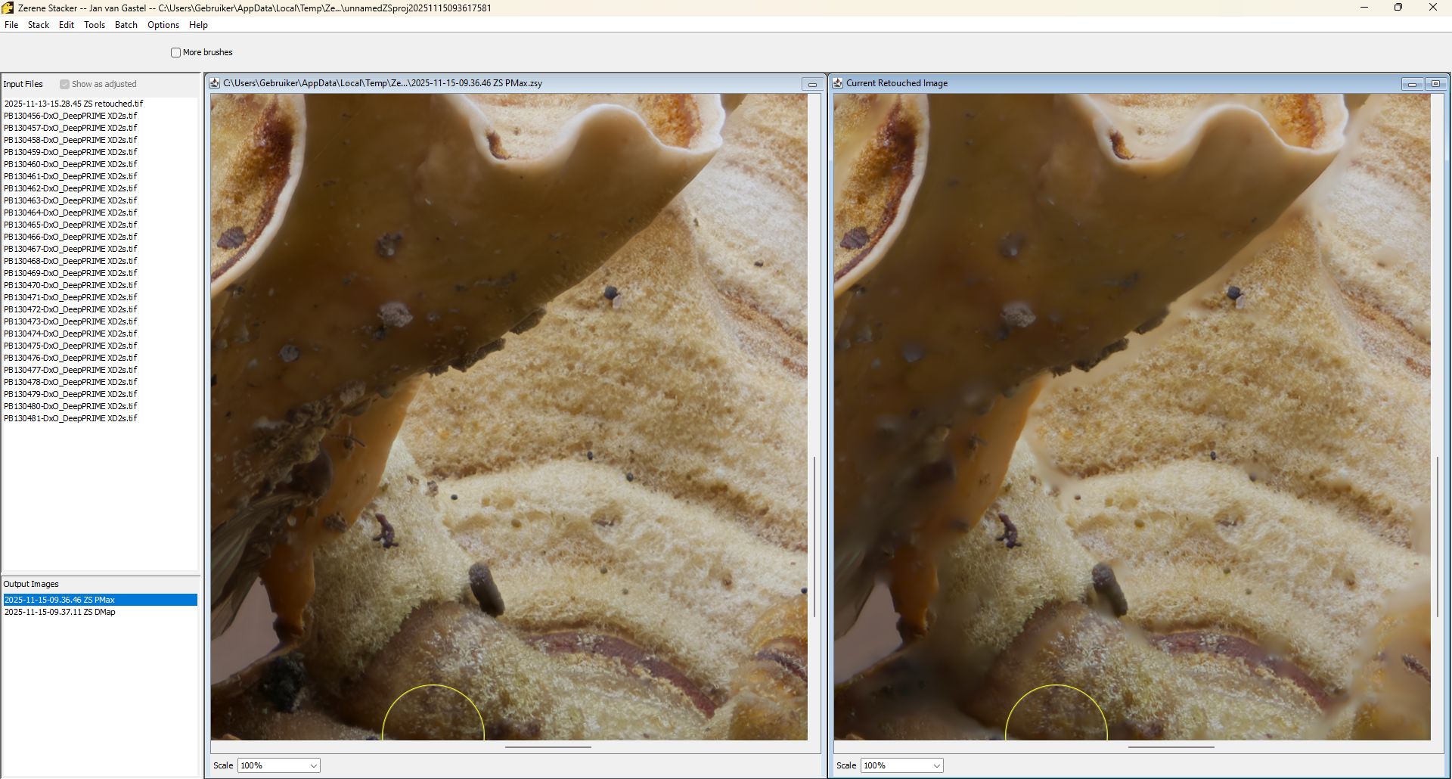Screen dimensions: 1452x779
Task: Enable the More brushes checkbox
Action: click(x=176, y=53)
